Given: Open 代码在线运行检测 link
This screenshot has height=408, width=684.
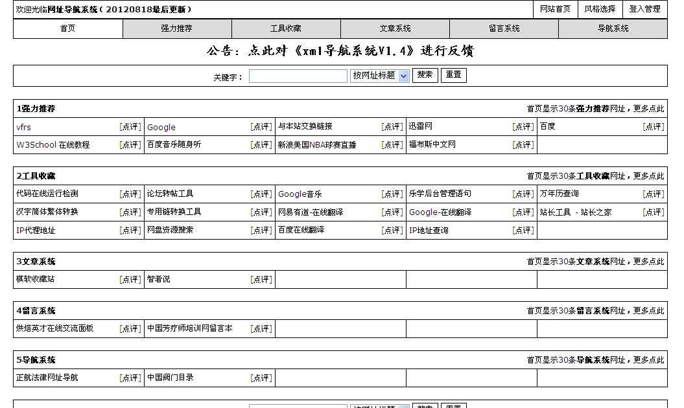Looking at the screenshot, I should [47, 194].
